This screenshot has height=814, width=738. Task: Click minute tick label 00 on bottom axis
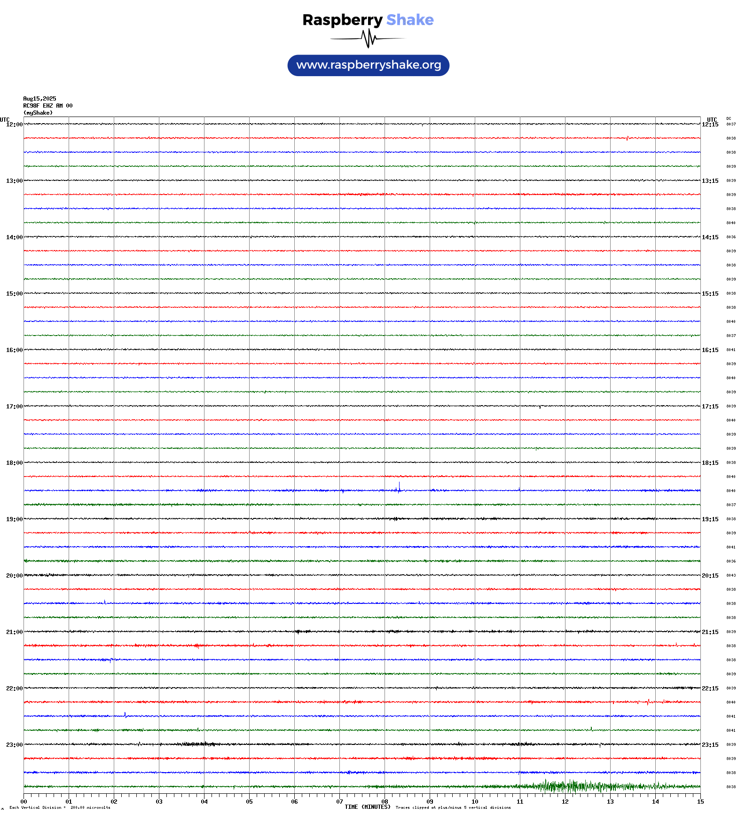24,802
